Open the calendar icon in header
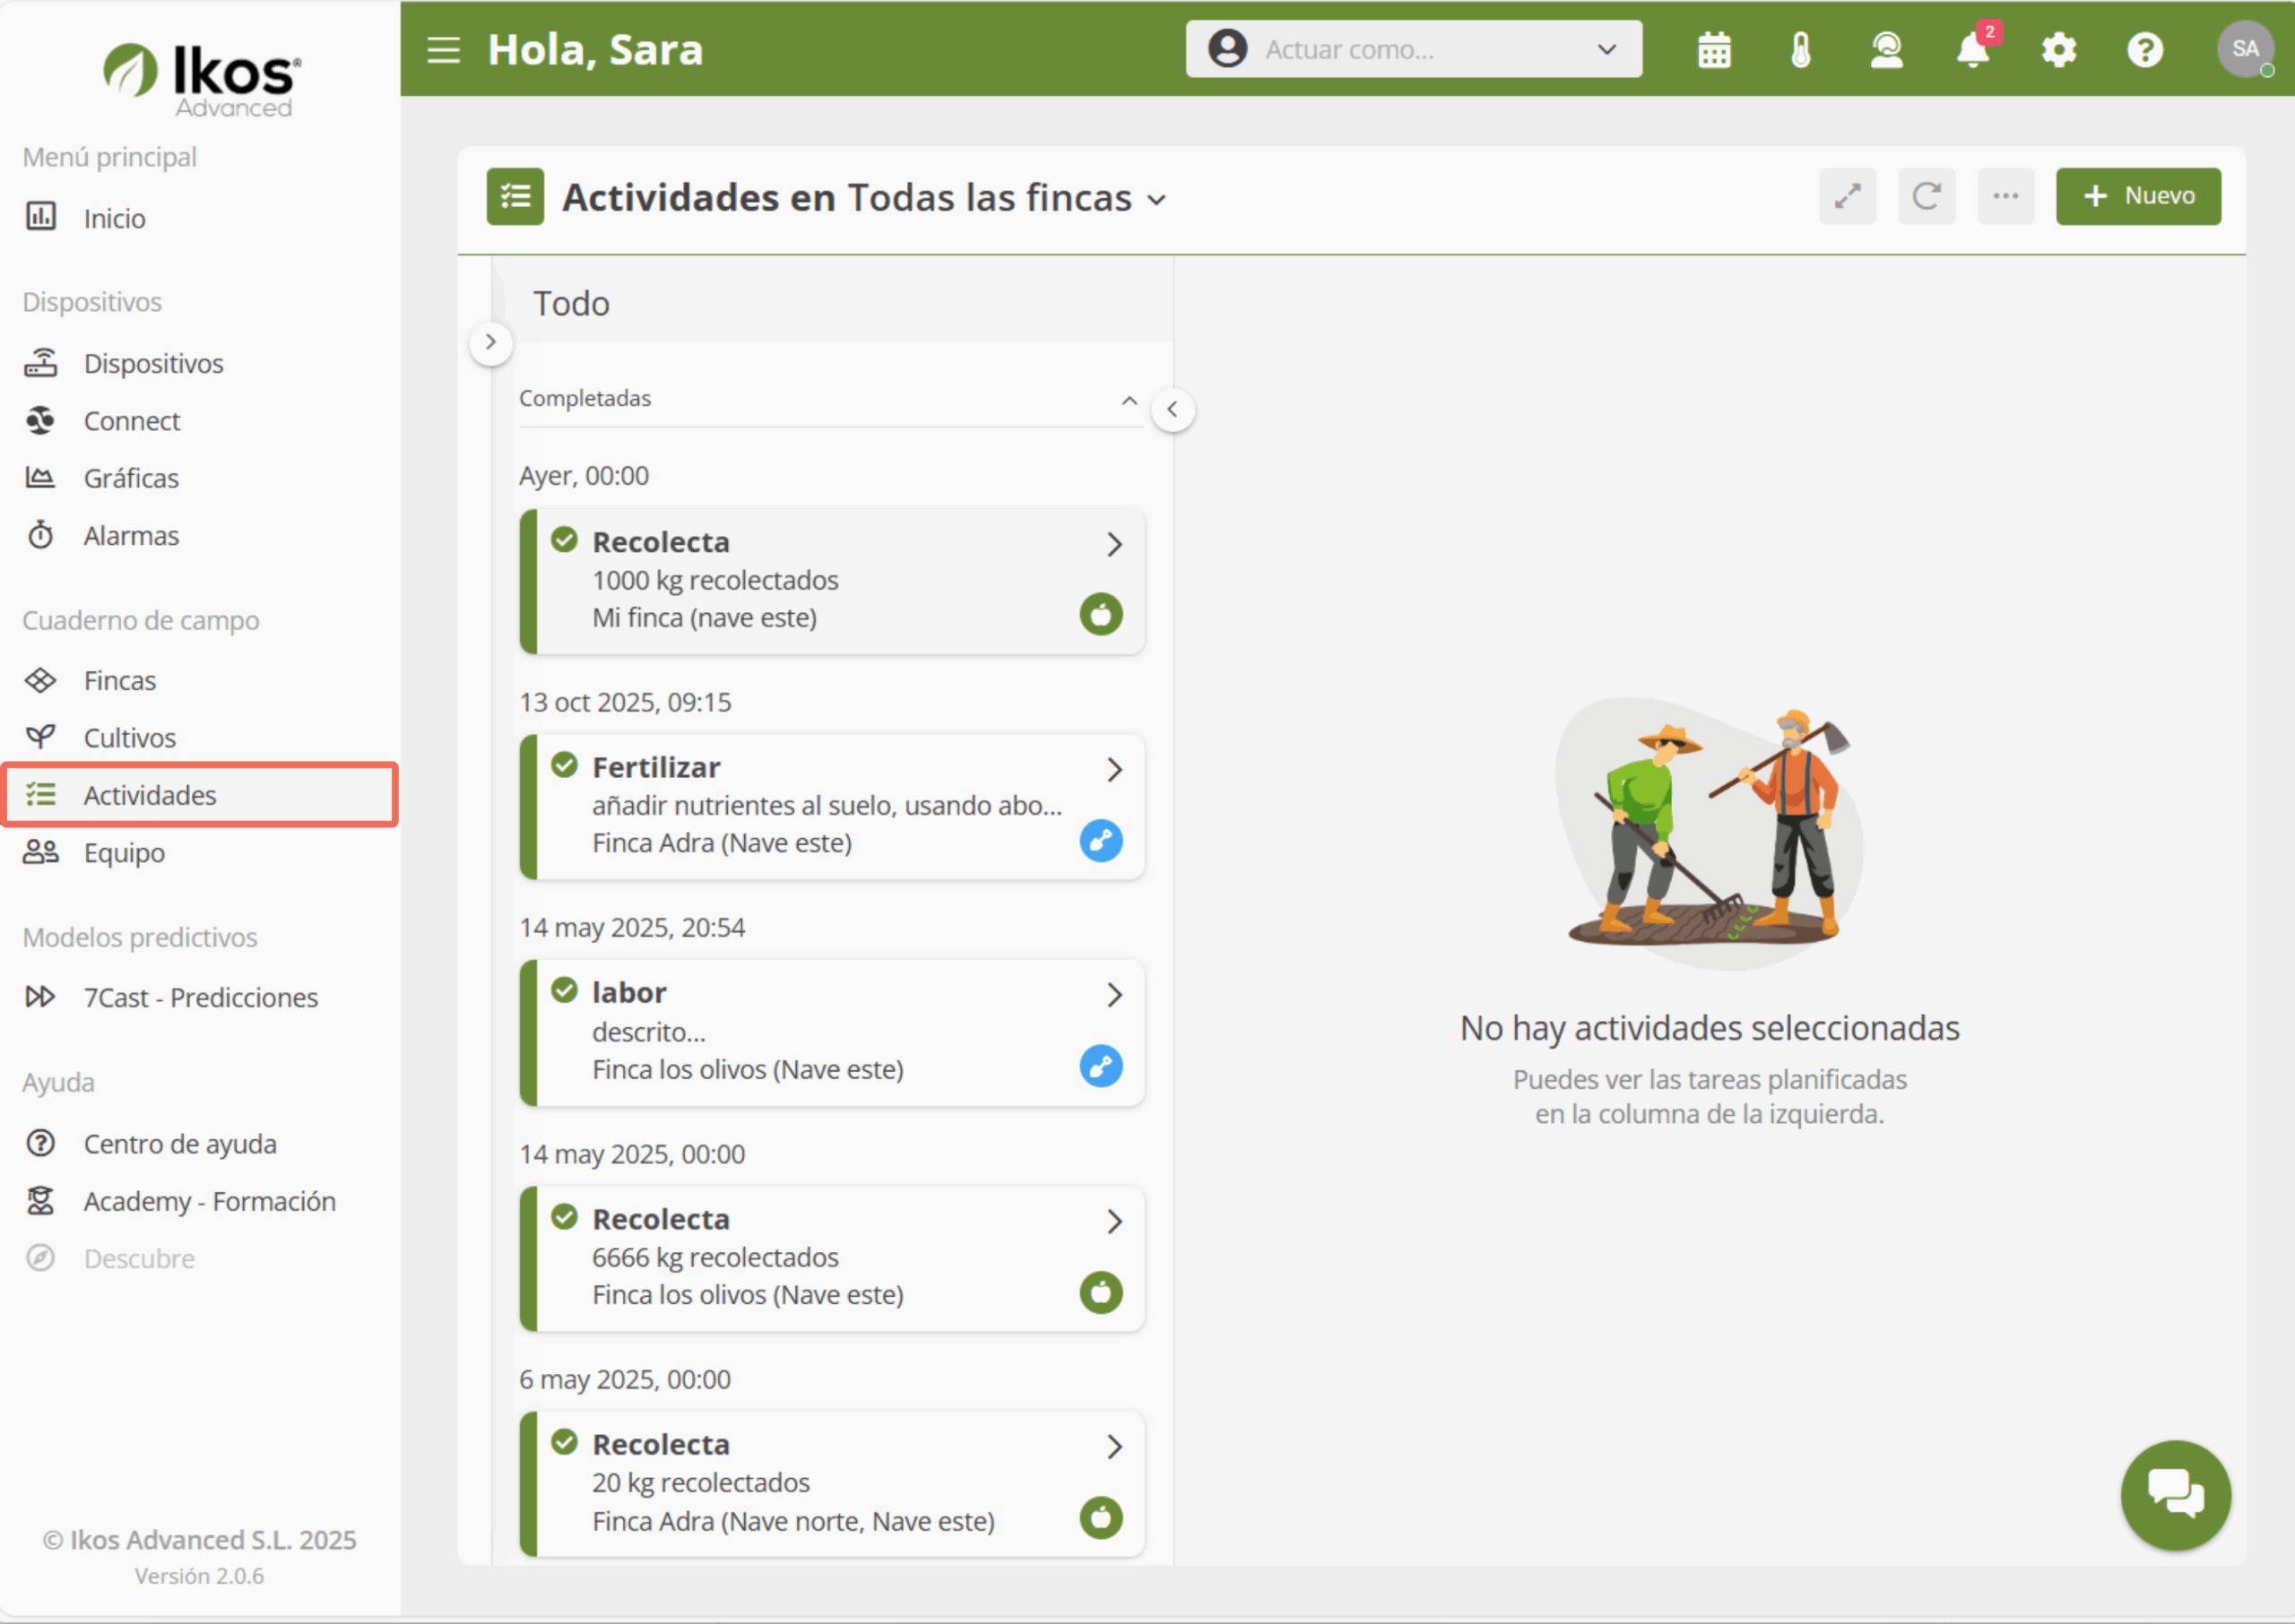Viewport: 2295px width, 1624px height. [1714, 50]
